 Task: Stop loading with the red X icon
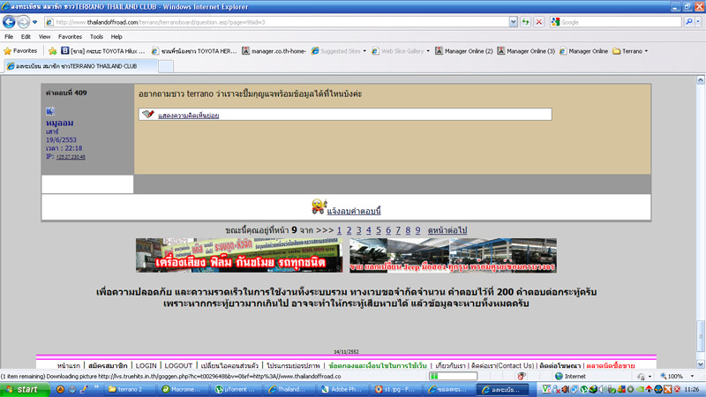[x=539, y=22]
